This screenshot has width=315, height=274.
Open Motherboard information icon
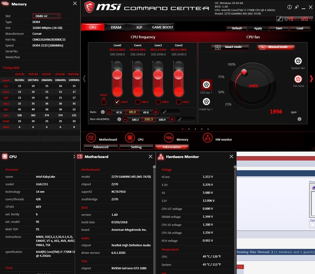[91, 138]
